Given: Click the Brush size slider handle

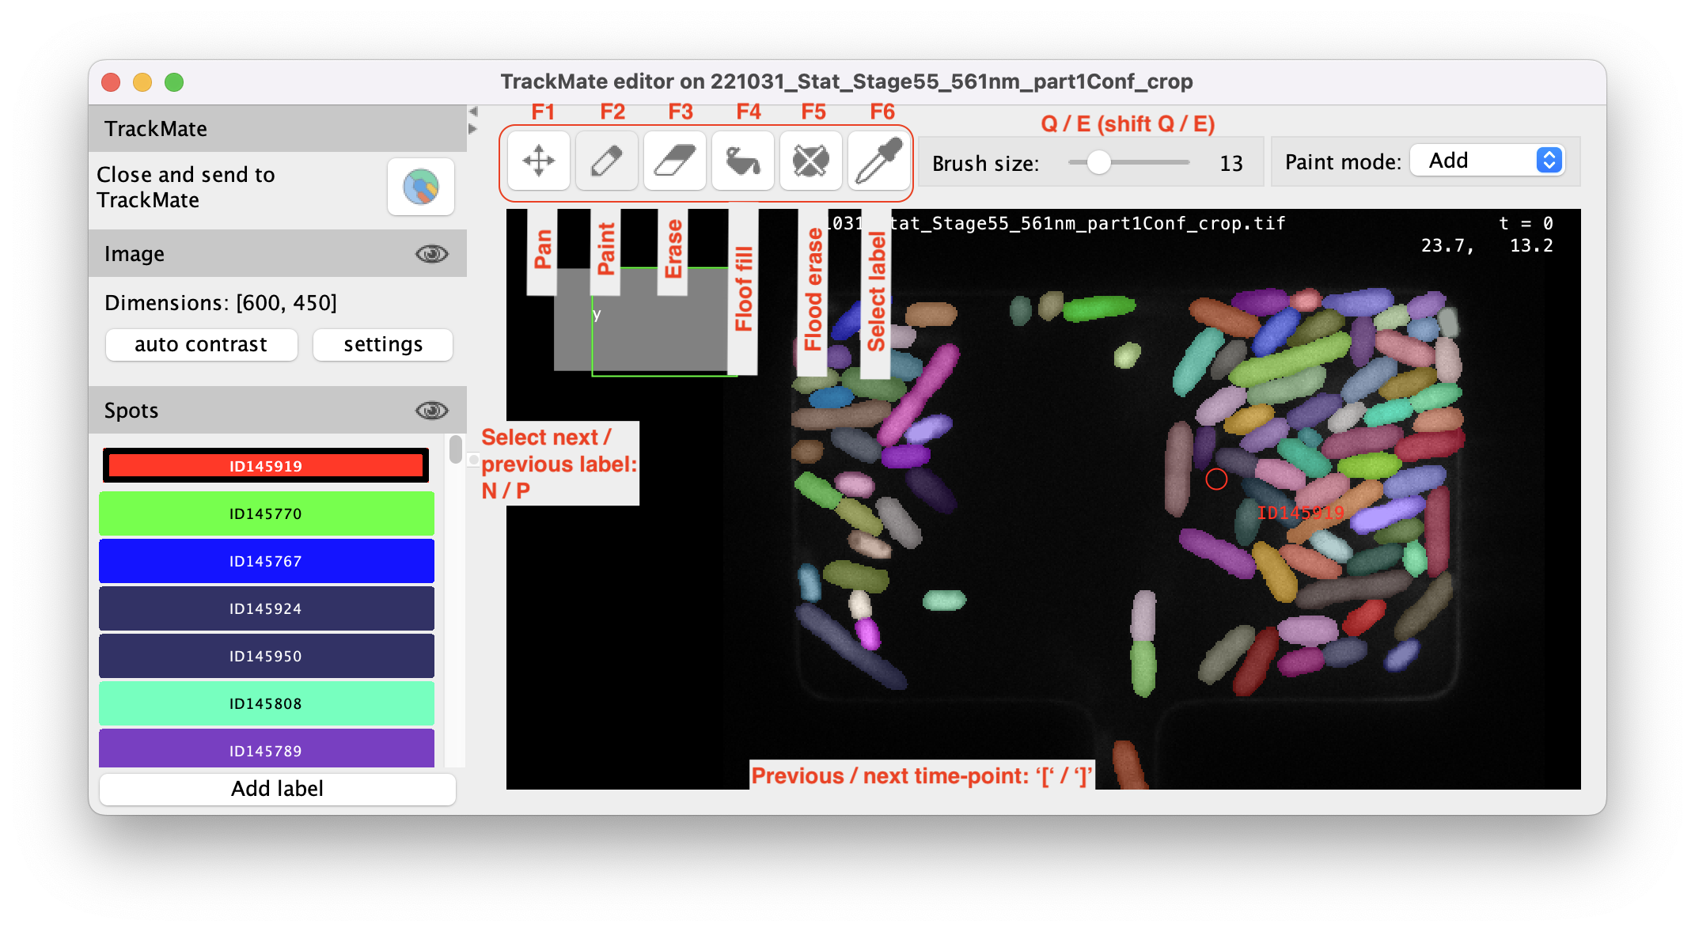Looking at the screenshot, I should pos(1100,162).
